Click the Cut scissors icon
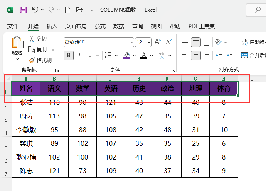The height and width of the screenshot is (191, 266). [x=32, y=39]
